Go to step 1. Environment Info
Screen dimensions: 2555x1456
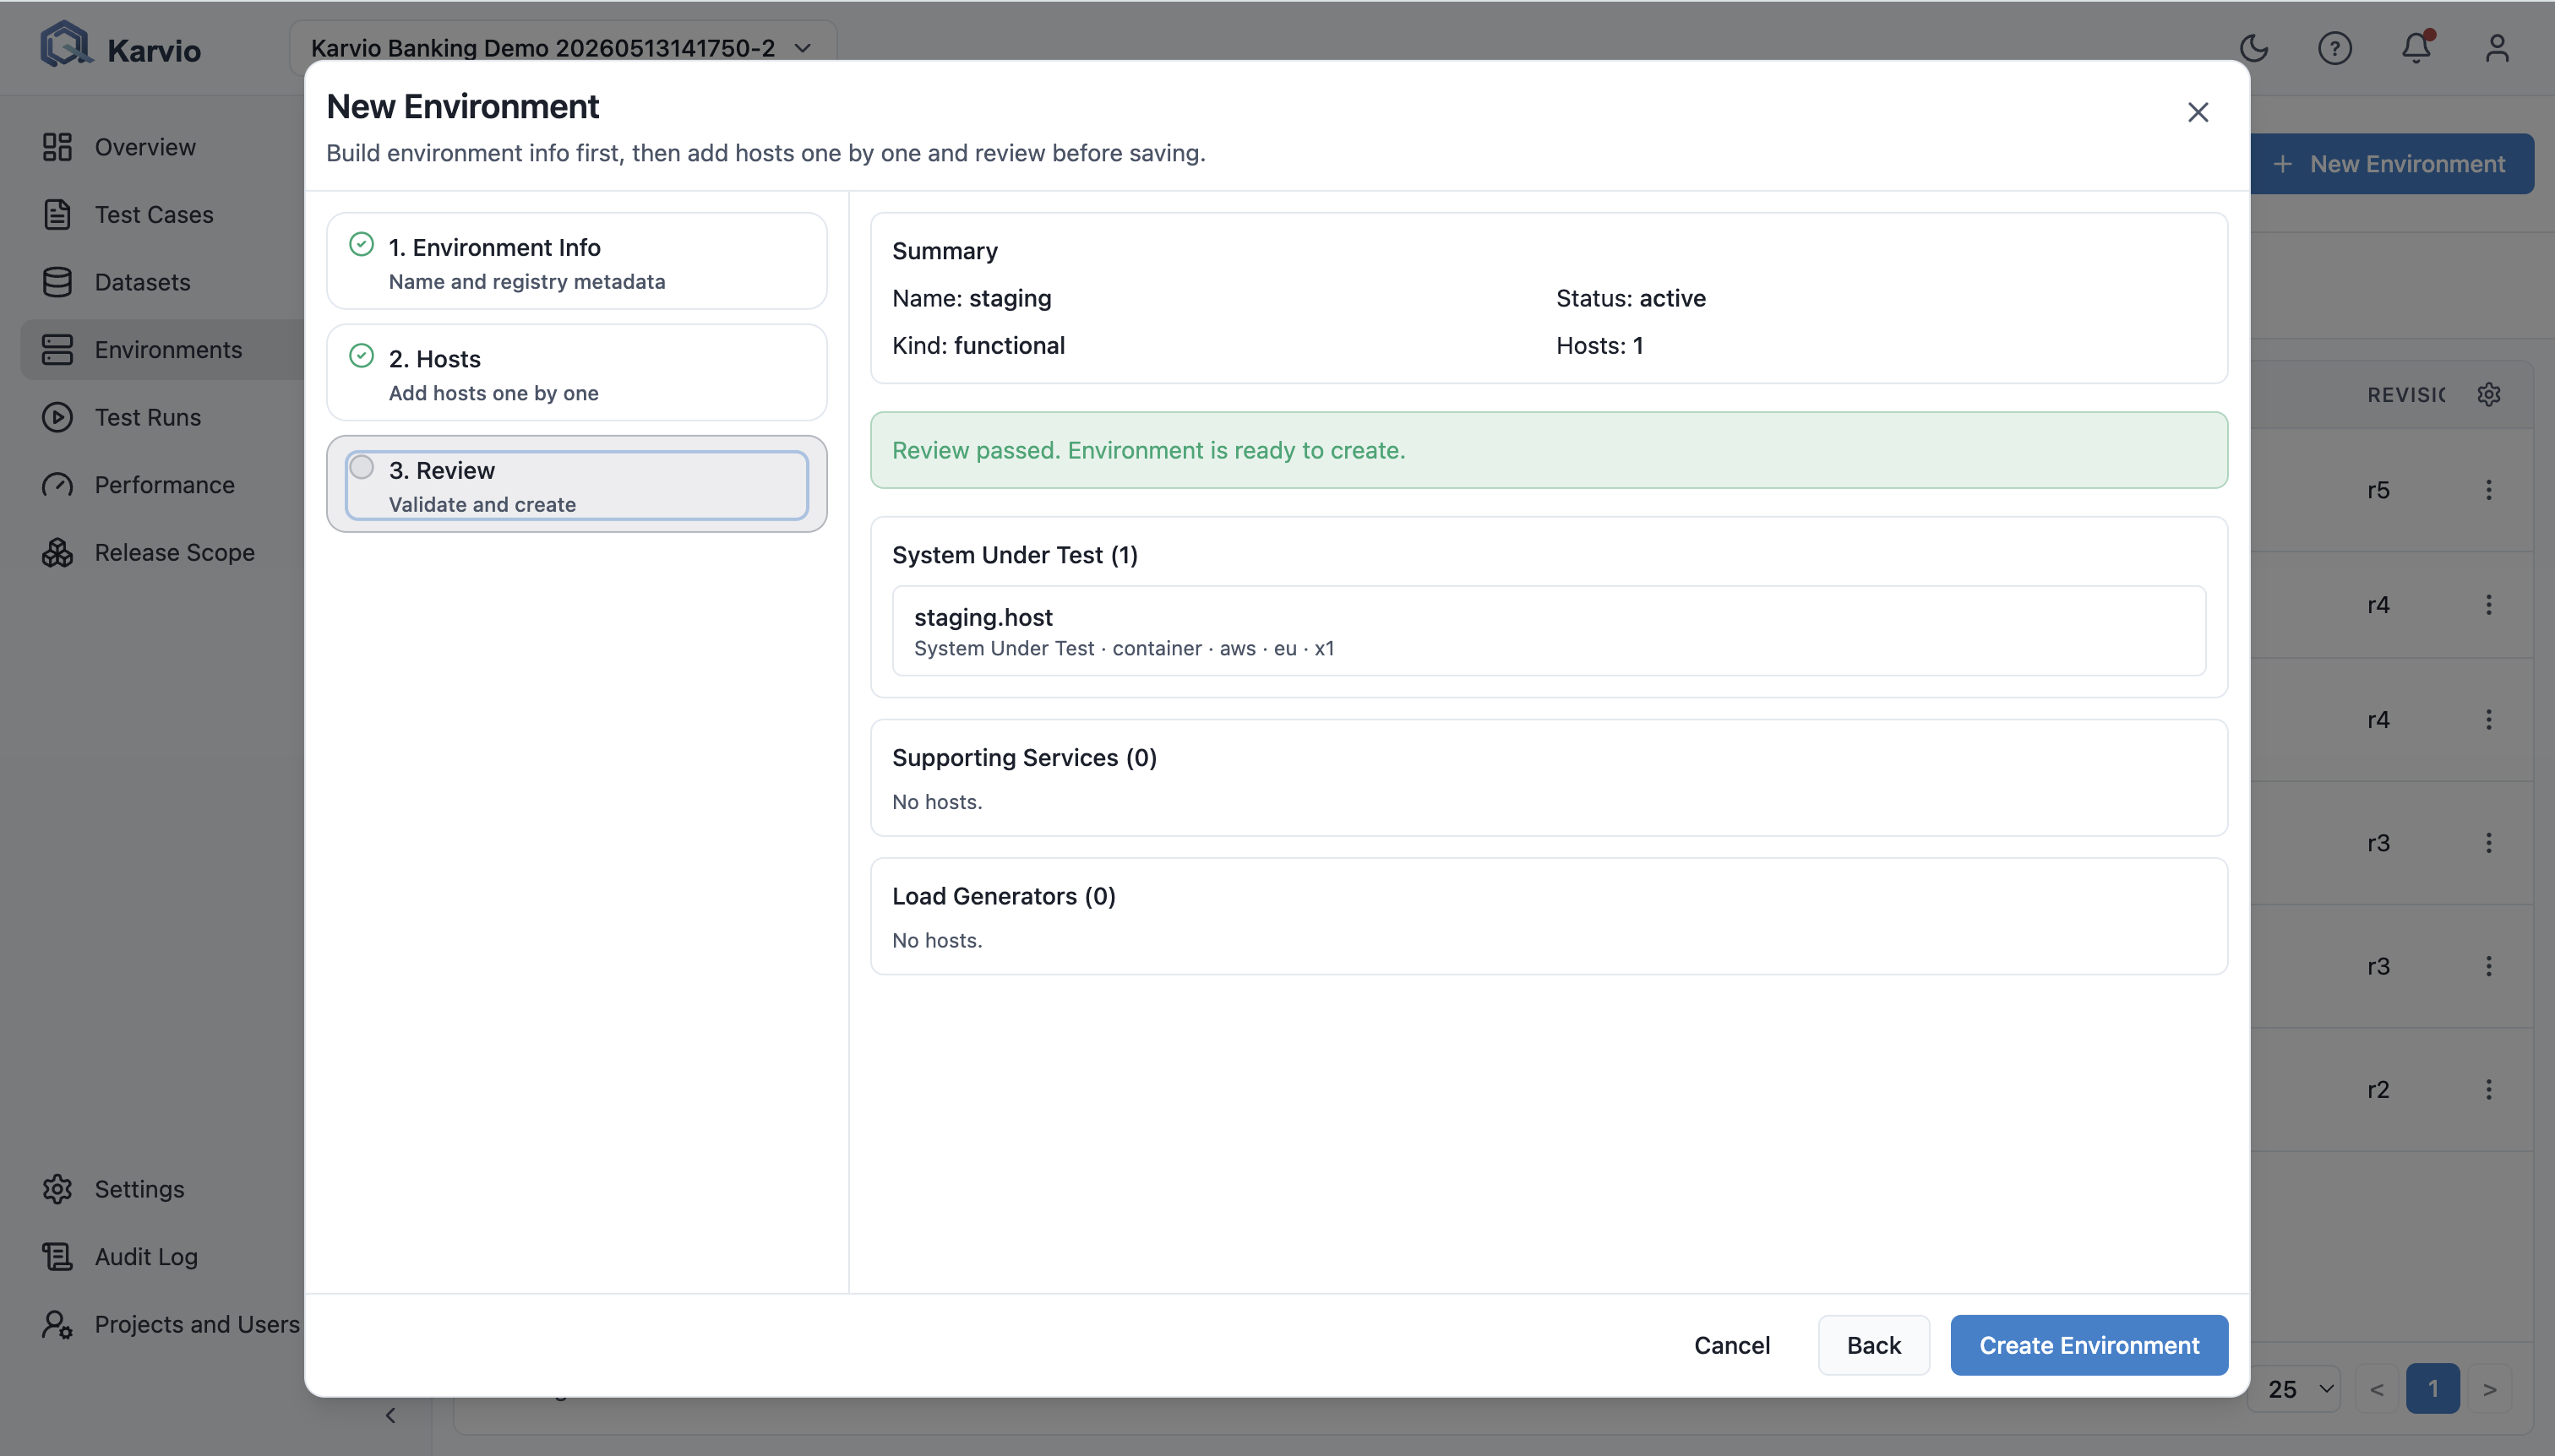point(576,261)
